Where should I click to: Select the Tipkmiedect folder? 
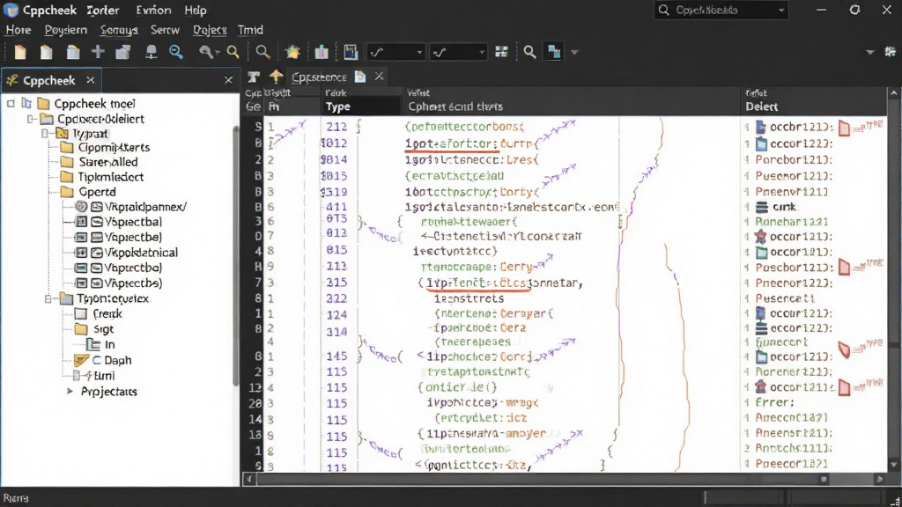click(111, 177)
